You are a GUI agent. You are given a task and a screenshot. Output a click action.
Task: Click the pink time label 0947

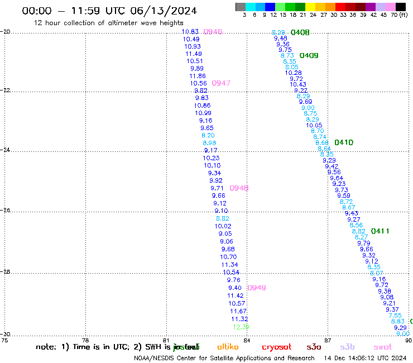[221, 83]
